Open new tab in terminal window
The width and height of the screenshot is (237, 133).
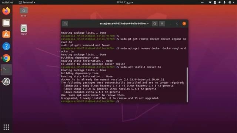(65, 24)
